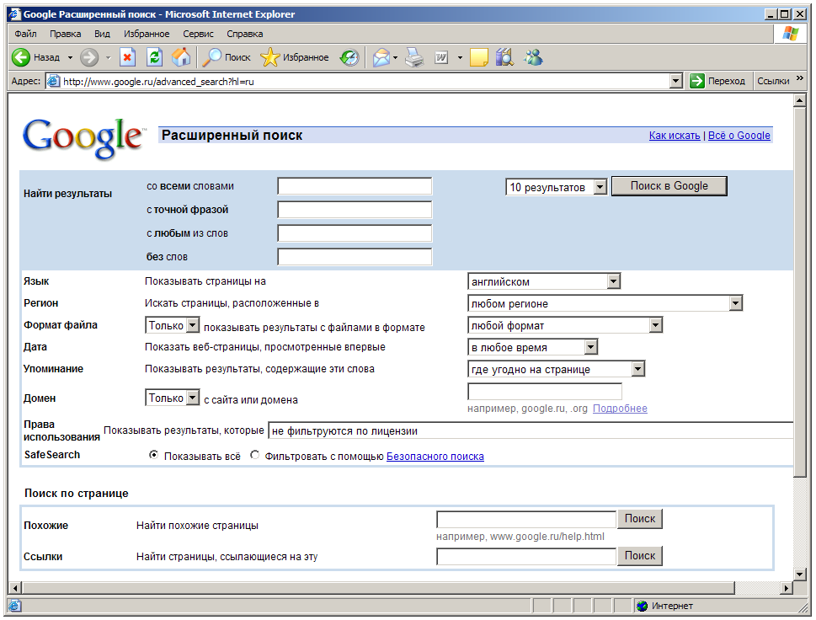Open 'Только' dropdown in Формат файла row

pos(173,325)
